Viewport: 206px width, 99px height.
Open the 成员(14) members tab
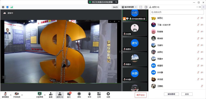click(60, 95)
